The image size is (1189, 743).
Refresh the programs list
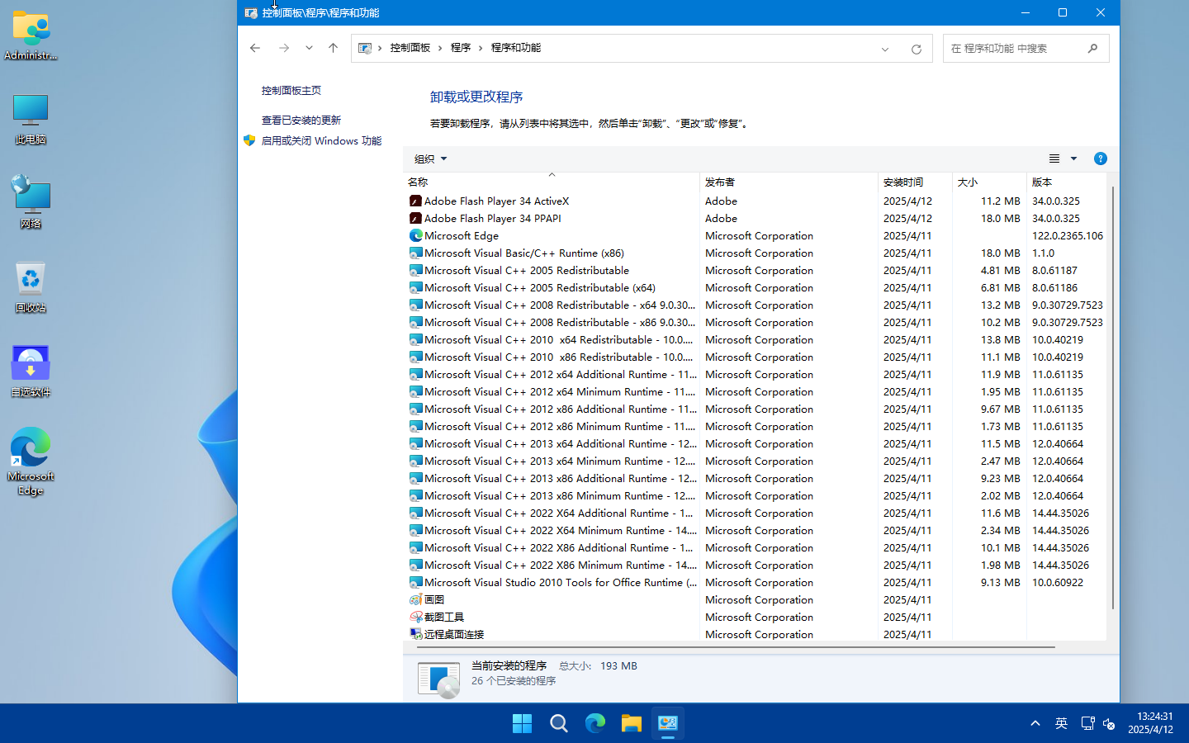pos(916,49)
